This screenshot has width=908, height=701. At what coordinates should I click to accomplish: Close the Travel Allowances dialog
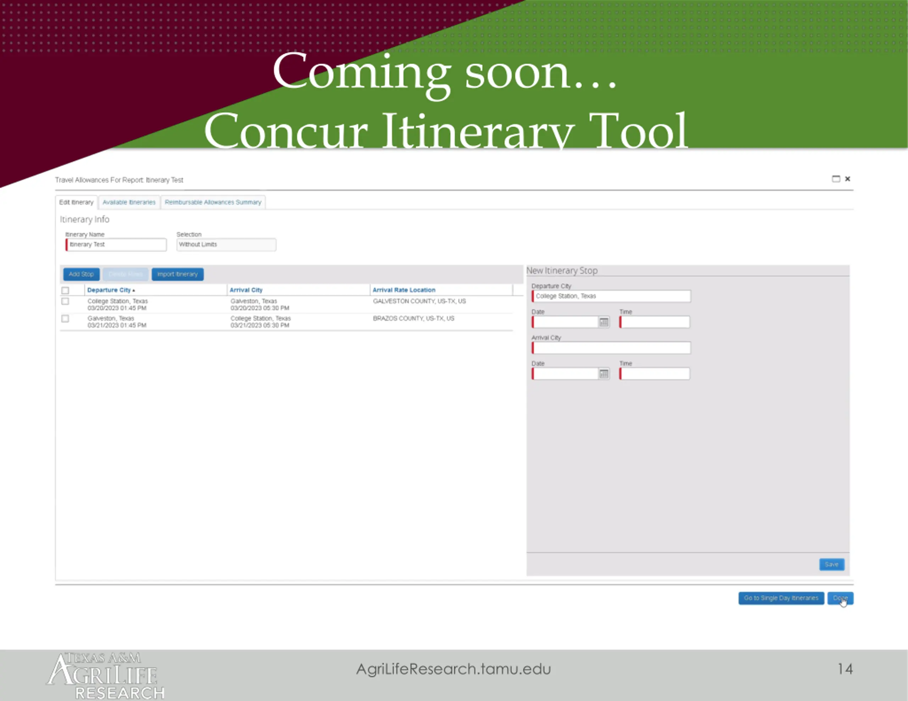(847, 179)
